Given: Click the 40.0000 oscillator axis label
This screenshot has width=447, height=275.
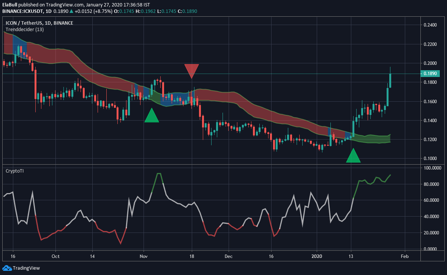Looking at the screenshot, I should click(431, 217).
